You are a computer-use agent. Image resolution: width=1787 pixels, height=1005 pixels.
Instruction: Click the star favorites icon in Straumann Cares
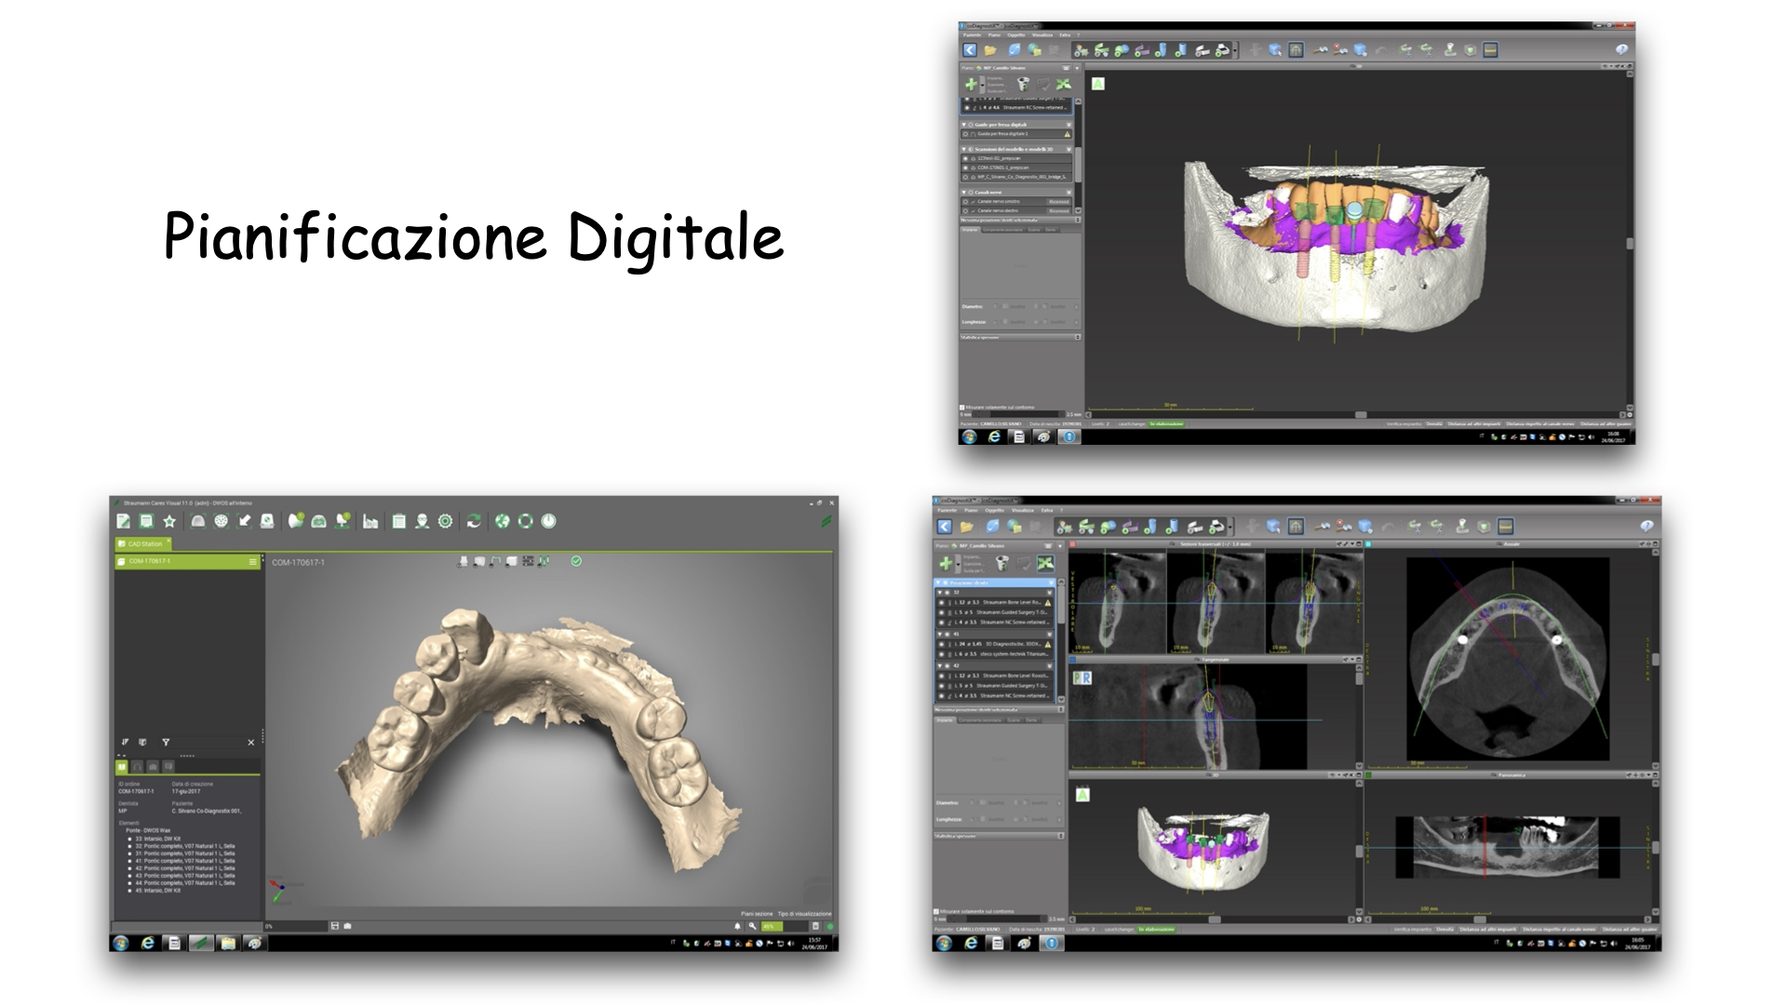tap(169, 521)
